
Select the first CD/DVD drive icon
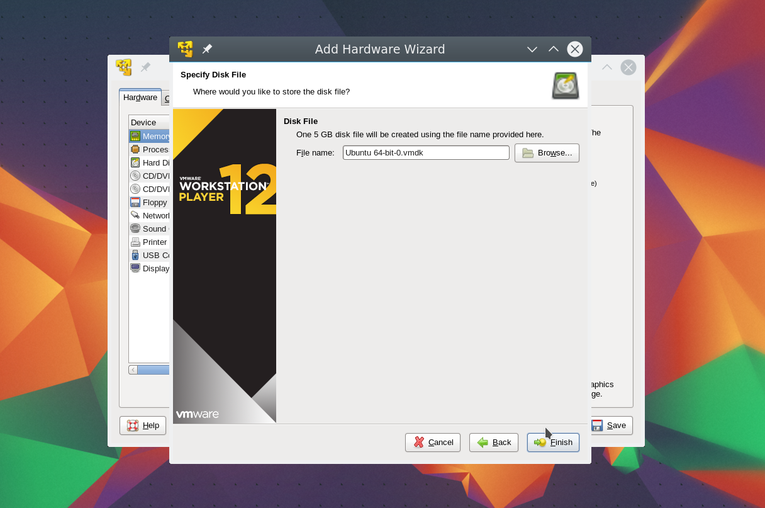tap(135, 176)
